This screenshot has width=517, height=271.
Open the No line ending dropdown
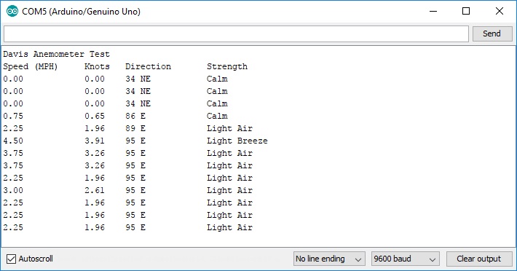click(x=329, y=259)
